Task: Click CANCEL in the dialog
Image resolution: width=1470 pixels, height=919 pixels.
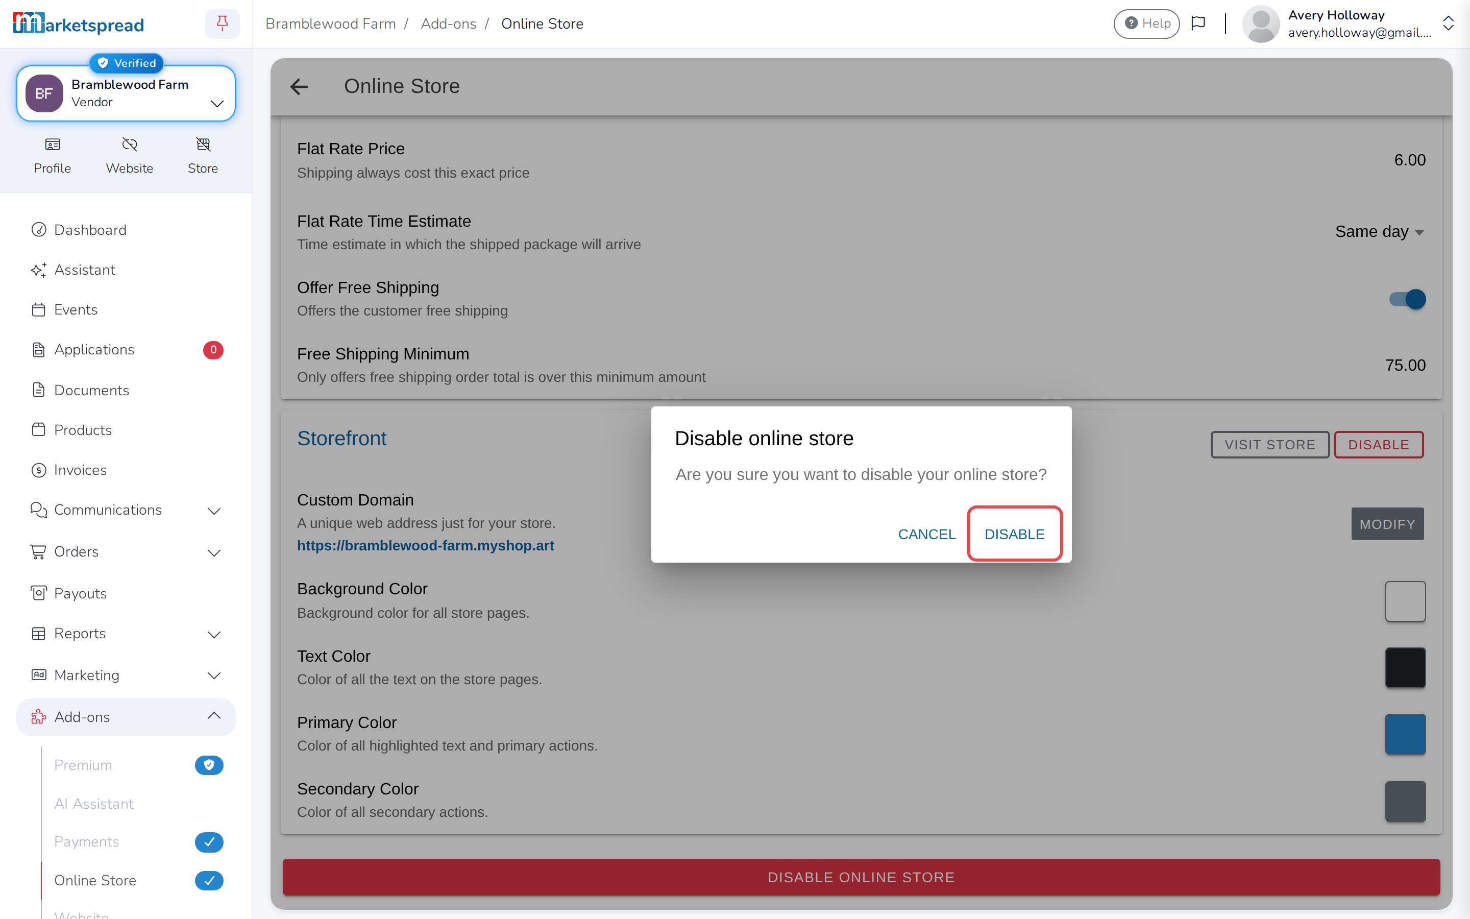Action: (x=926, y=534)
